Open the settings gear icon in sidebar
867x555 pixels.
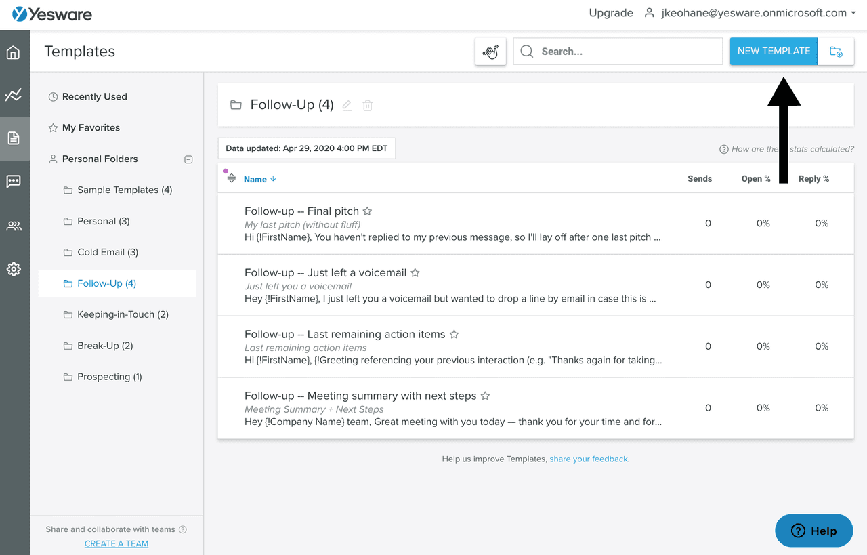point(14,269)
